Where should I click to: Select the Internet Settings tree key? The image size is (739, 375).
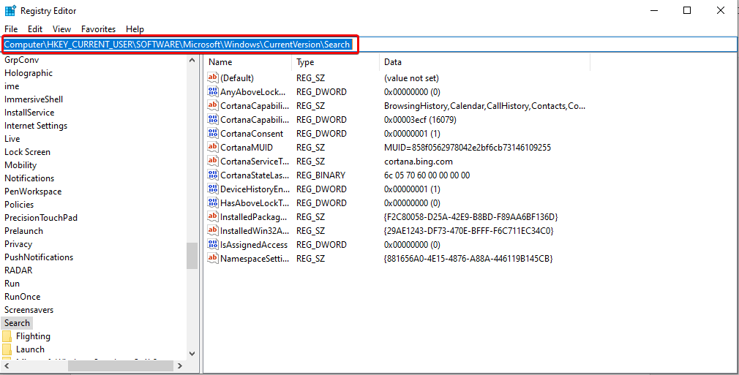(36, 126)
